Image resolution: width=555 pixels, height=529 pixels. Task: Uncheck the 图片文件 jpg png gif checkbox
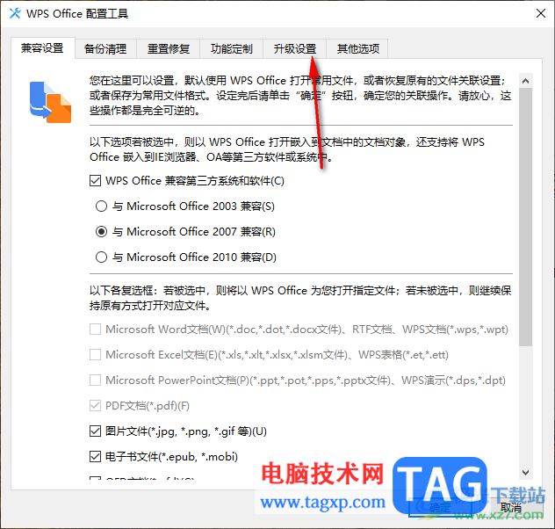pos(95,431)
